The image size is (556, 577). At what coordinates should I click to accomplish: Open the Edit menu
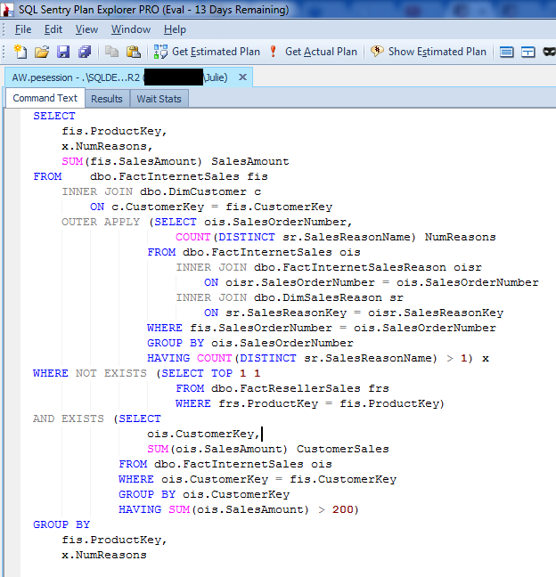(x=53, y=29)
